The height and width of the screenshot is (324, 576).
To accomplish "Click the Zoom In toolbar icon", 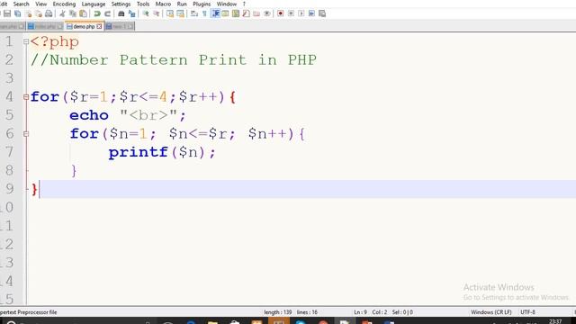I will [146, 13].
